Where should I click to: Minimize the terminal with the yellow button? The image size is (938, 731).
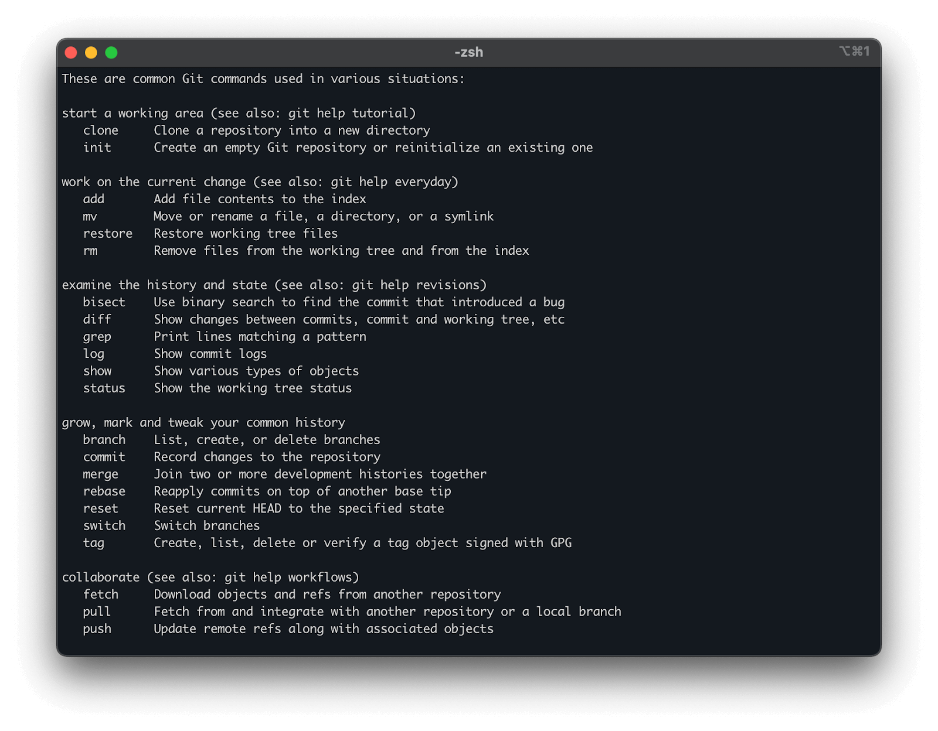(x=91, y=53)
